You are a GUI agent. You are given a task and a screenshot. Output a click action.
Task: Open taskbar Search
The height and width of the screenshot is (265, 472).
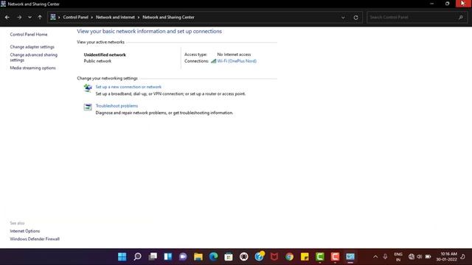(x=138, y=257)
